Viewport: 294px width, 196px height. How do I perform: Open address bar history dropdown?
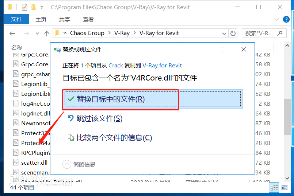pyautogui.click(x=224, y=34)
